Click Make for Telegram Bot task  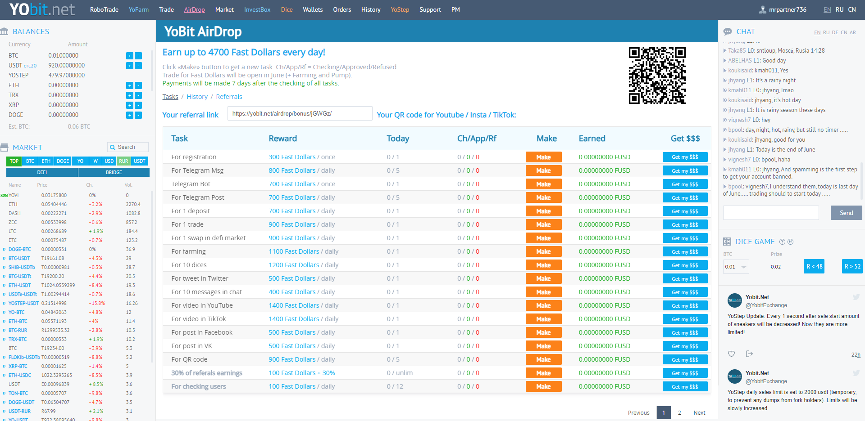(543, 184)
